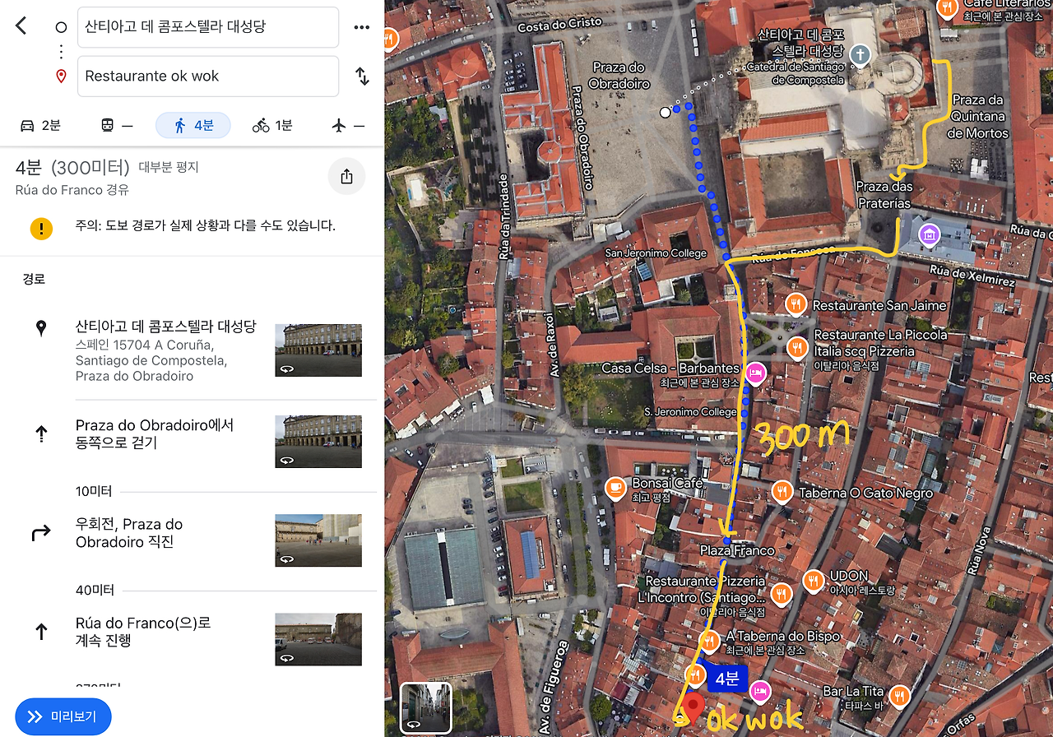This screenshot has width=1053, height=737.
Task: Select the driving mode showing 2분
Action: tap(41, 125)
